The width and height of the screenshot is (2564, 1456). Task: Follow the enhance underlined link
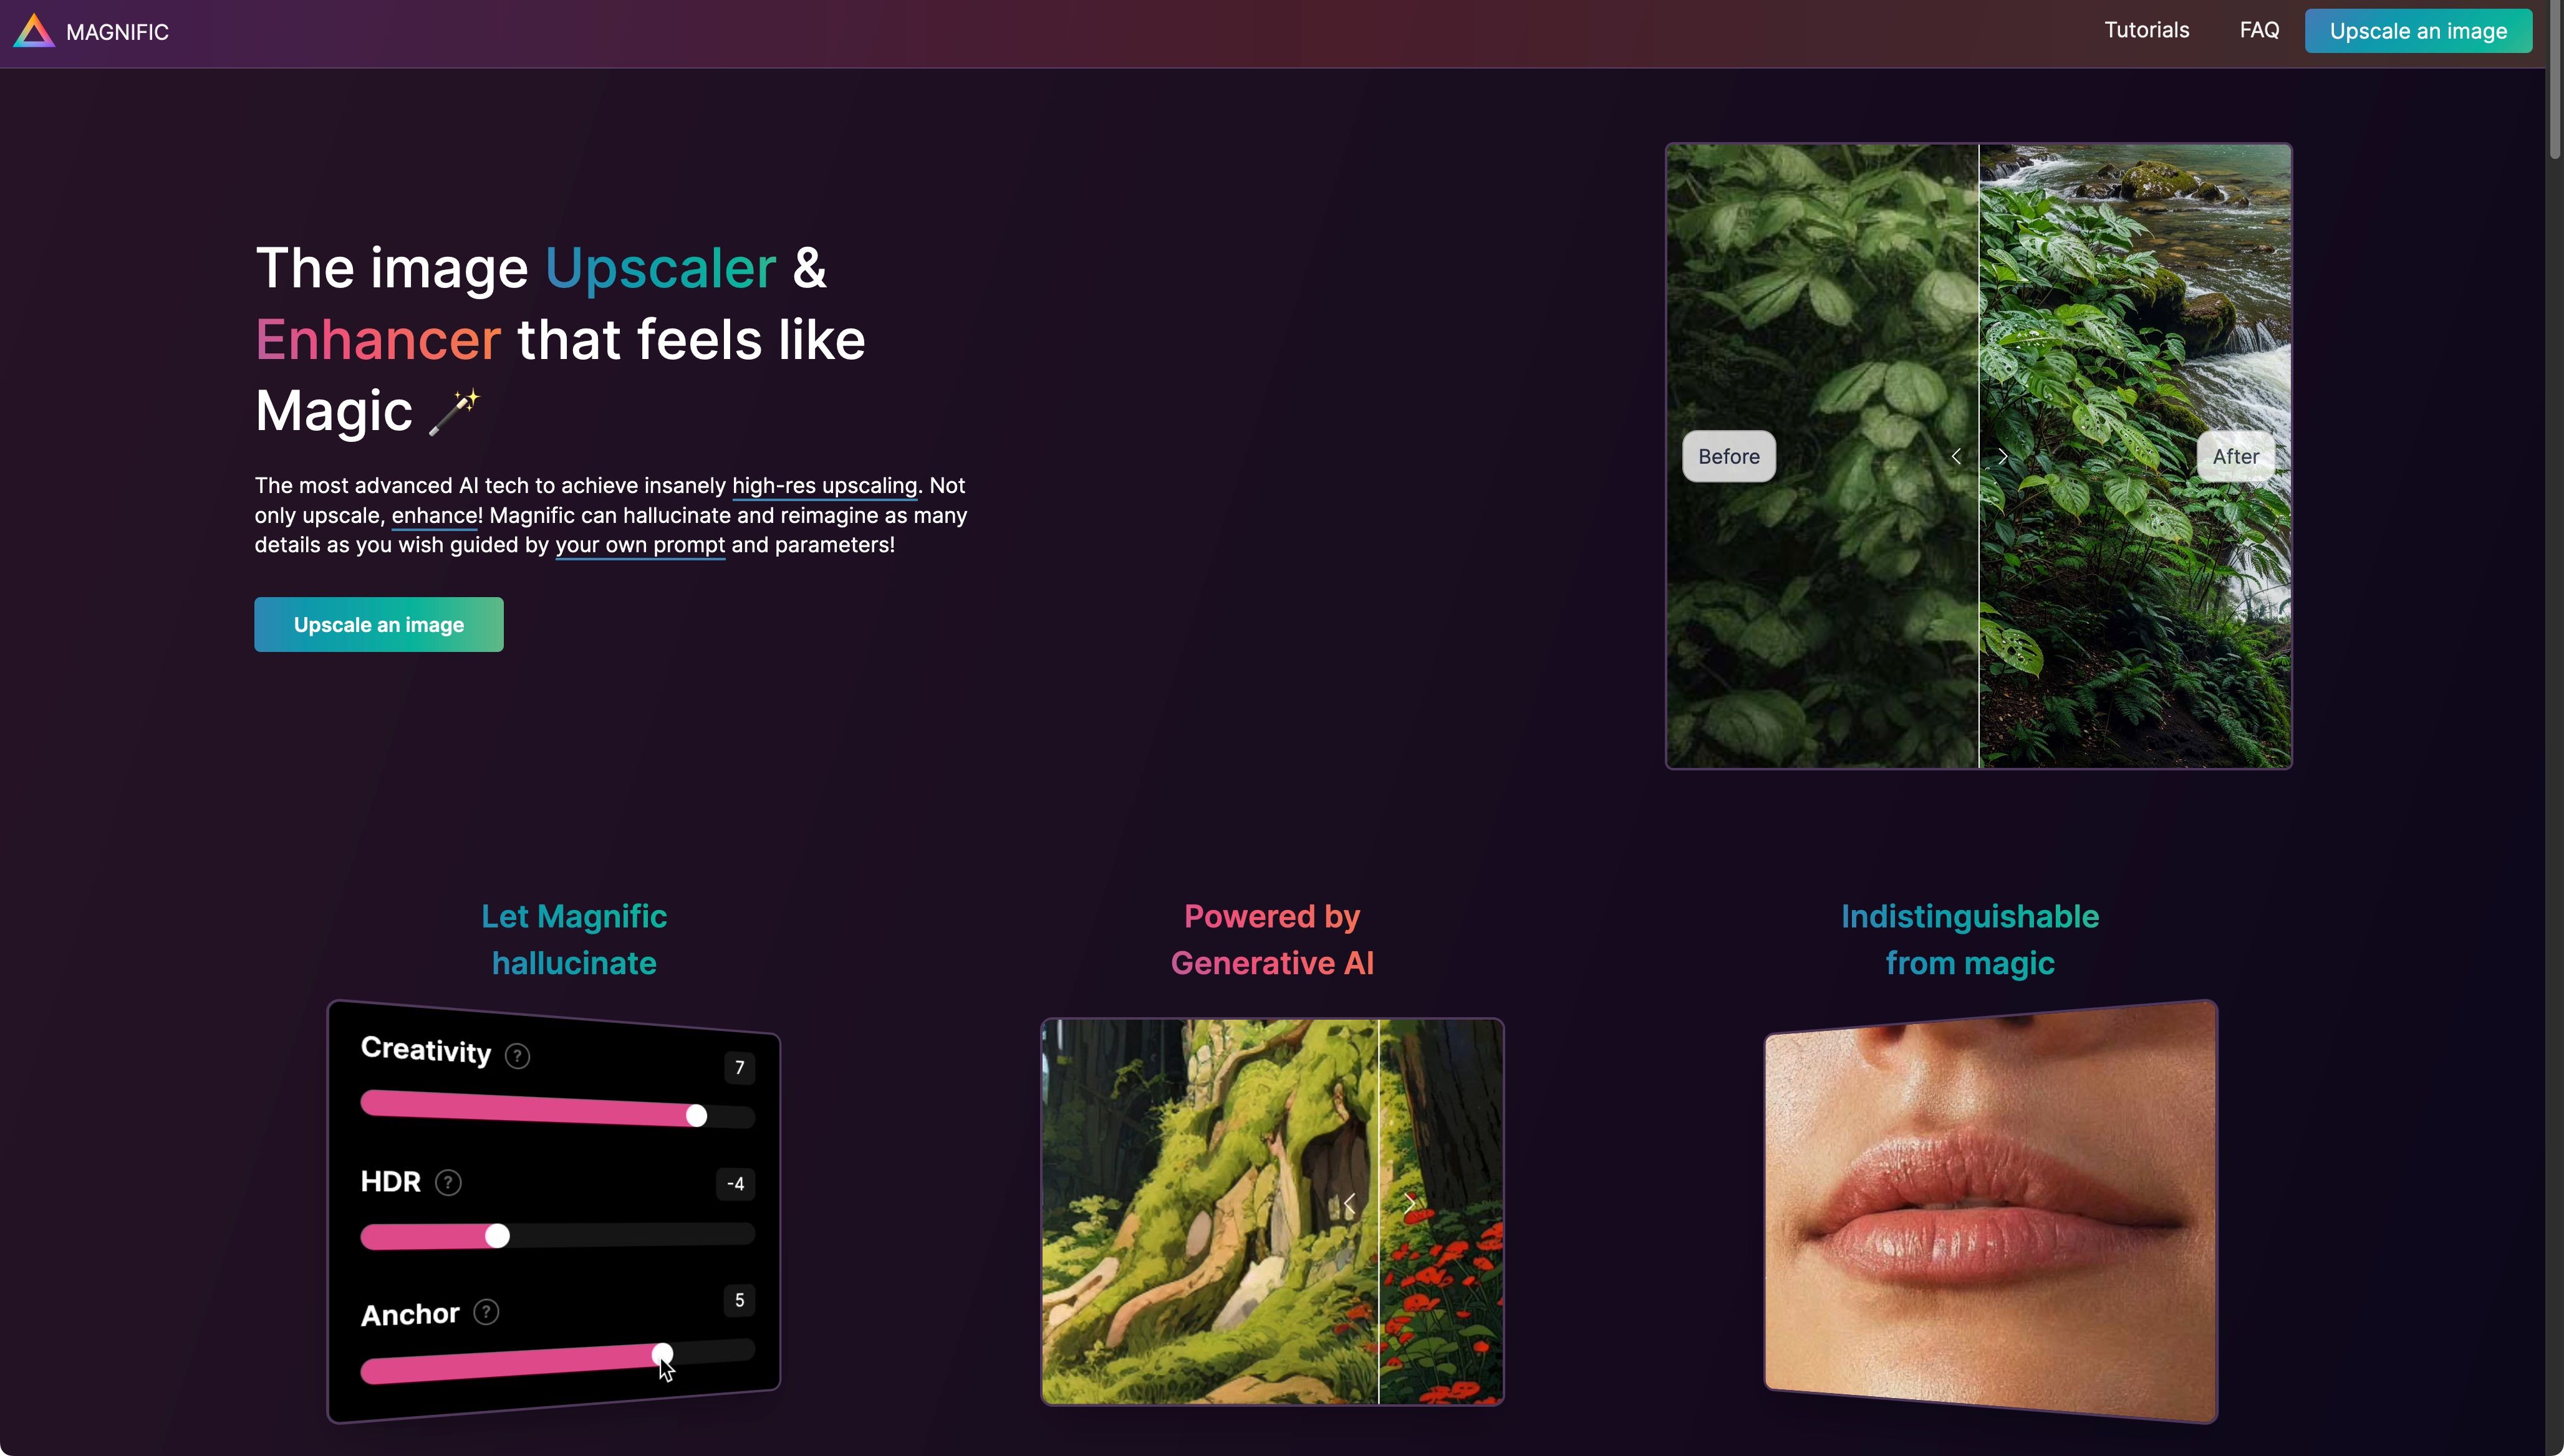[x=434, y=516]
